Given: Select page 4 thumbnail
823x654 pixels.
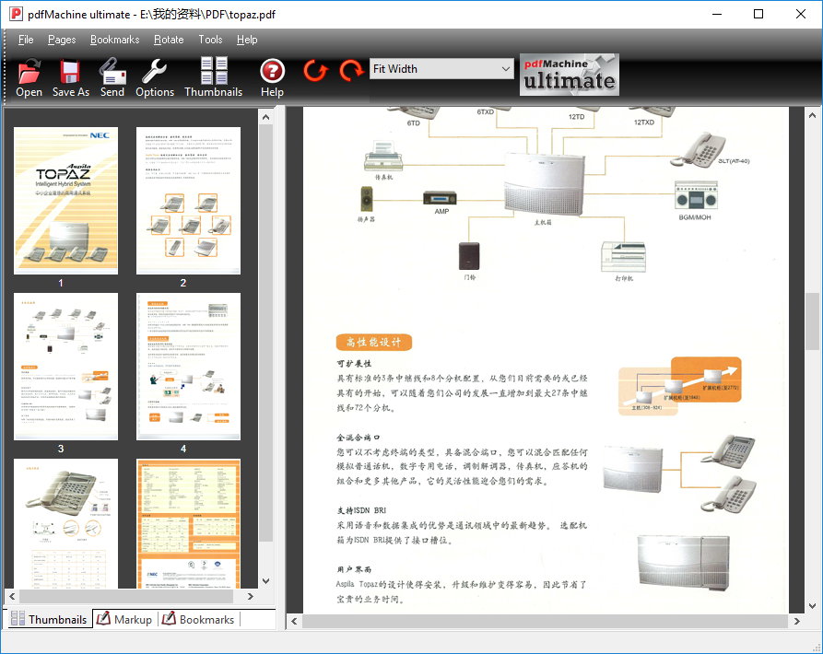Looking at the screenshot, I should [x=188, y=366].
